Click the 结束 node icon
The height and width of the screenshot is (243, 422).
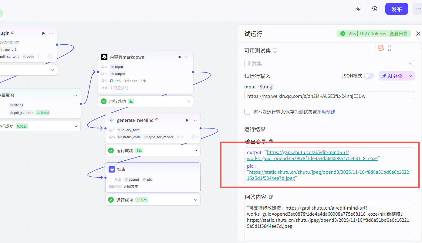[x=112, y=169]
